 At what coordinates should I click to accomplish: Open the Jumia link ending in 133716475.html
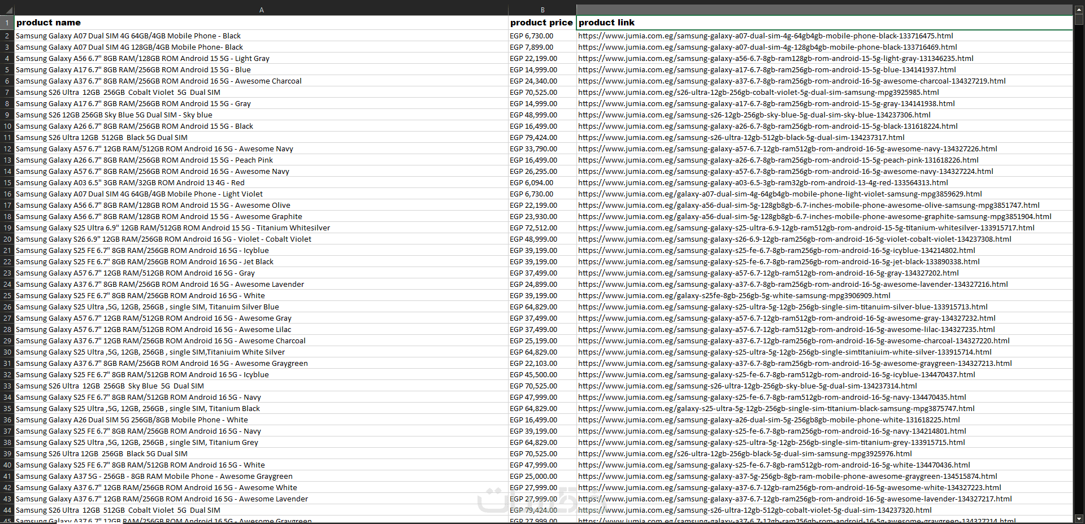[766, 36]
